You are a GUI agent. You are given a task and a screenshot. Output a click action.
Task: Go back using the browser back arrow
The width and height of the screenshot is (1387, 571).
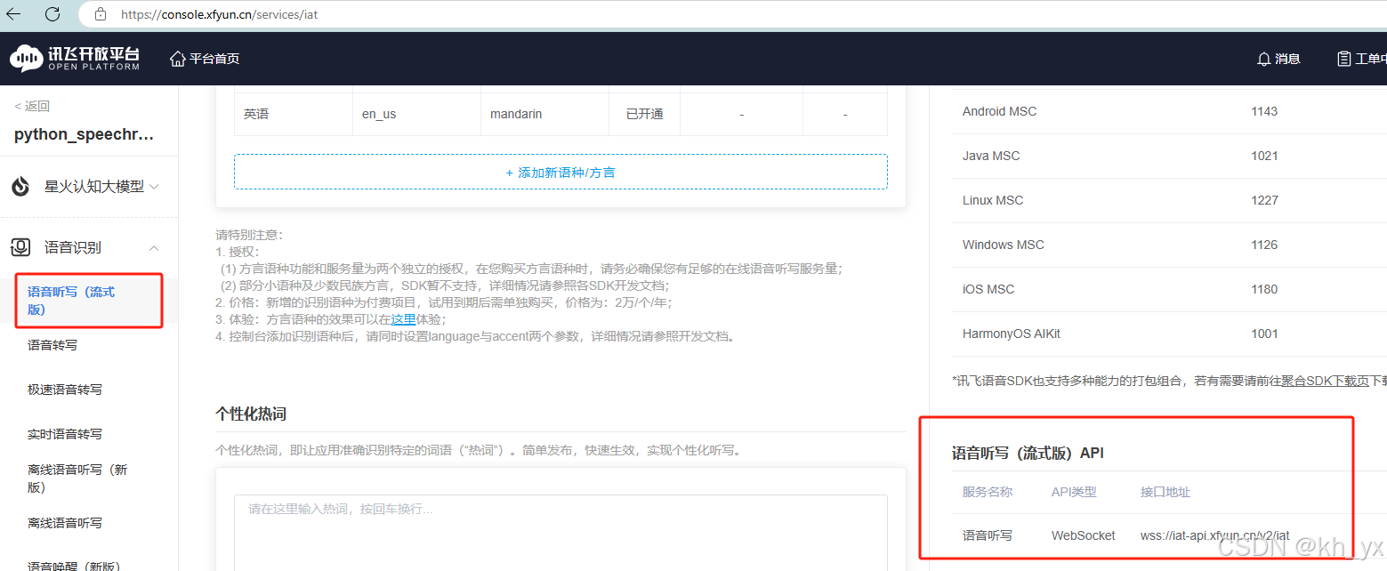[13, 13]
